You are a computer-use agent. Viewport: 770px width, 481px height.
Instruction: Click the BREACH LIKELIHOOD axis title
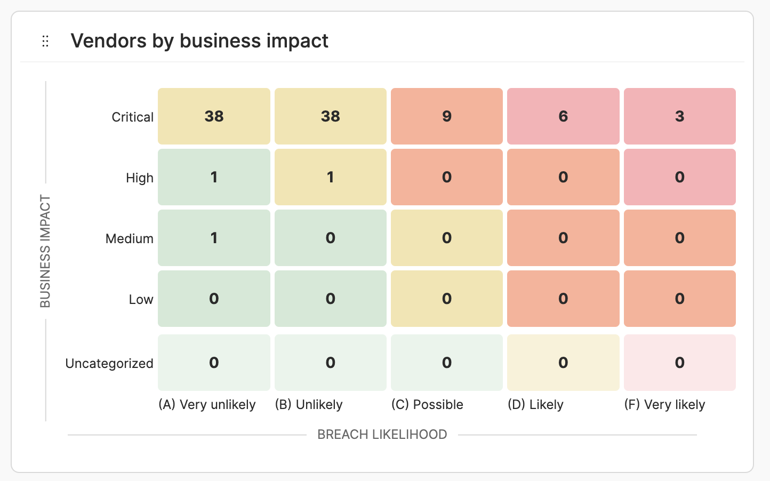coord(382,434)
